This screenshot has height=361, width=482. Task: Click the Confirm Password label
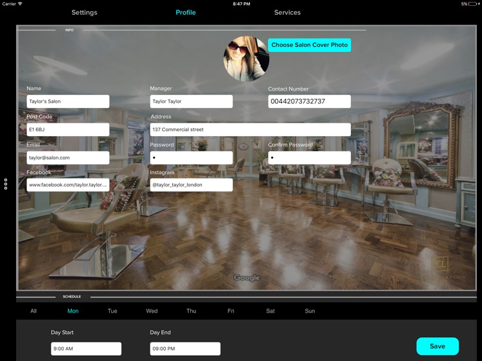tap(290, 145)
